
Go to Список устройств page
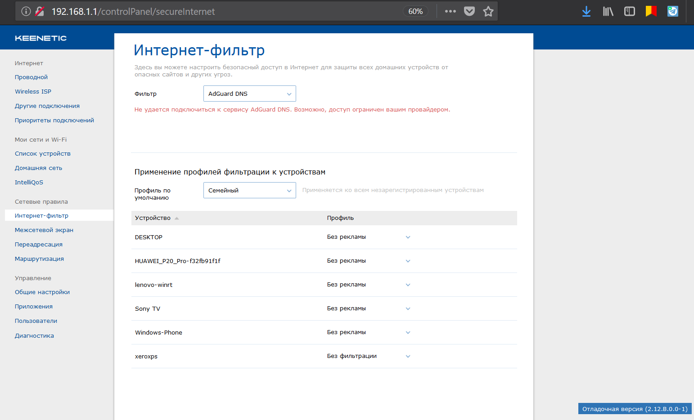(43, 153)
